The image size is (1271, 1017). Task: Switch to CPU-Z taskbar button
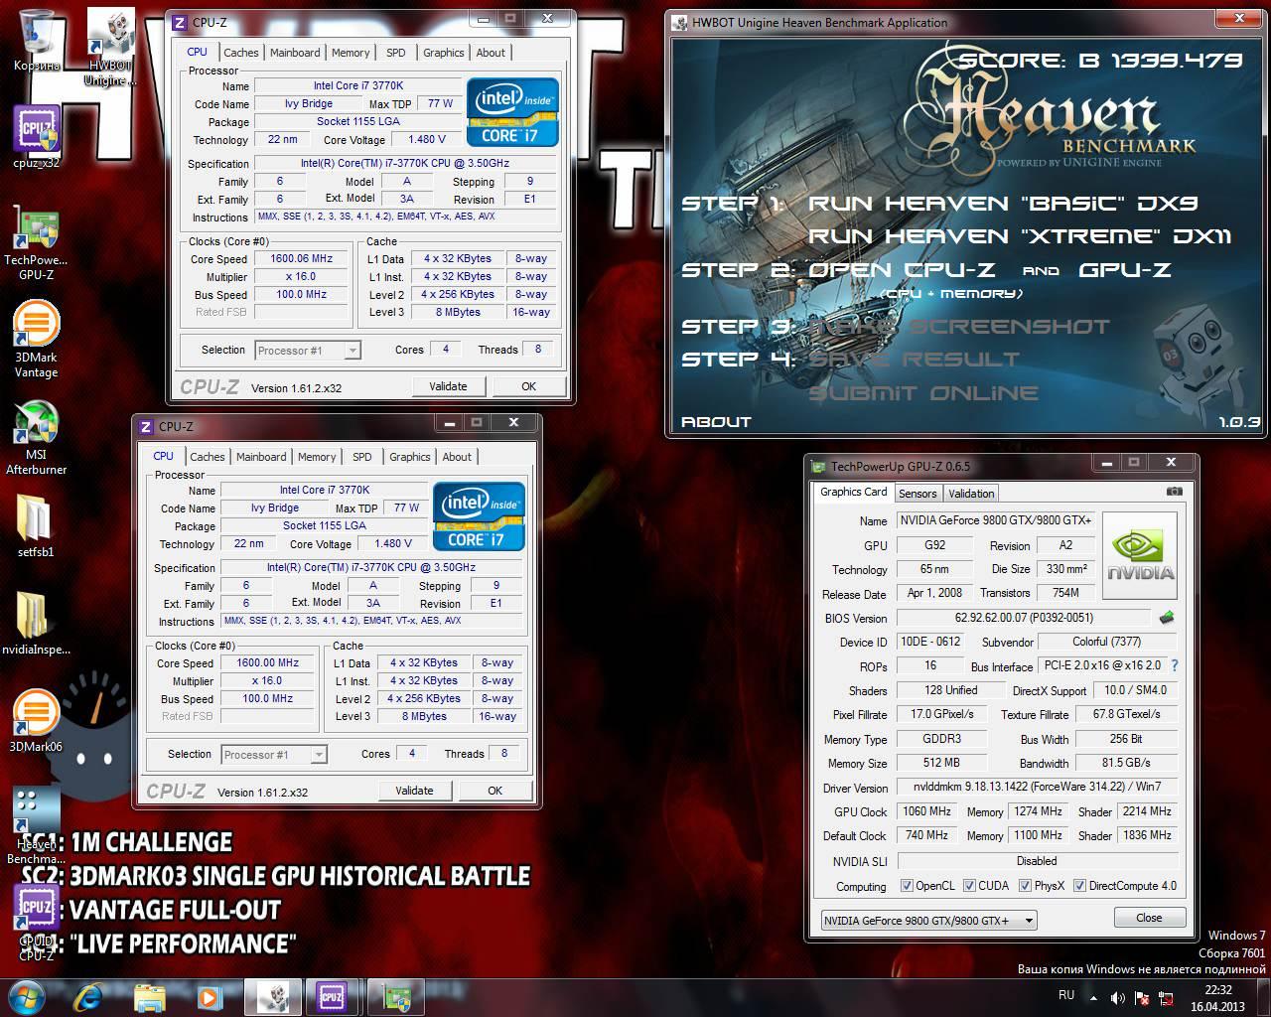[x=334, y=996]
